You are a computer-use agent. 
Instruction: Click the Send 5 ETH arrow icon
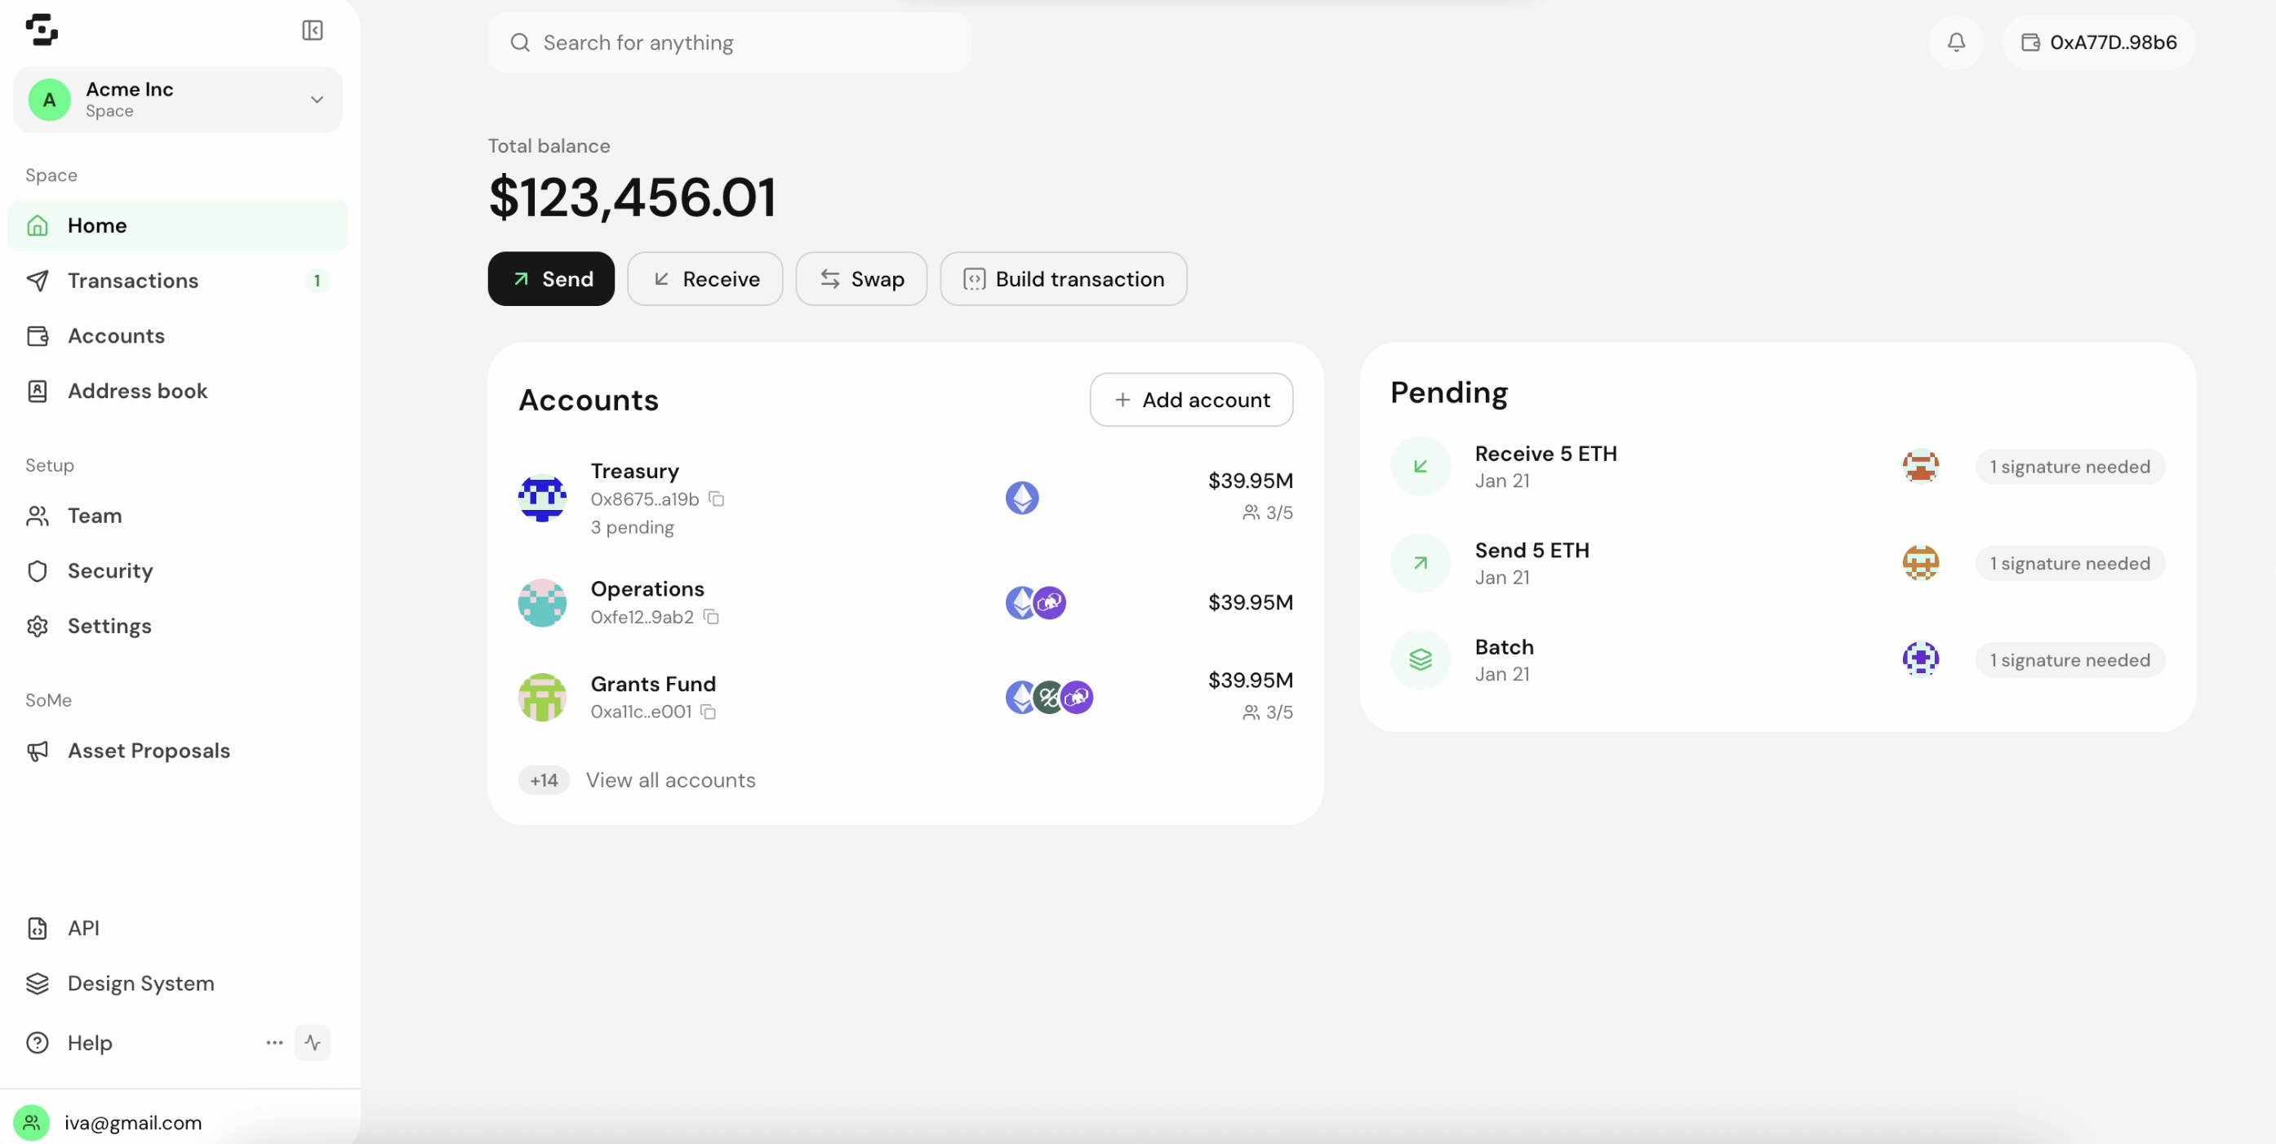(1420, 564)
